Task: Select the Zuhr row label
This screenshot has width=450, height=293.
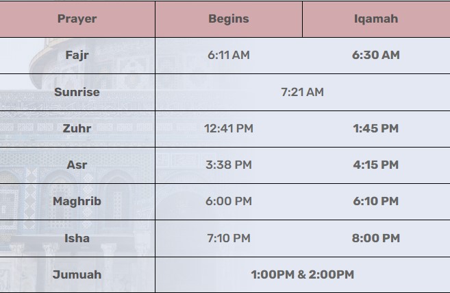Action: tap(77, 128)
